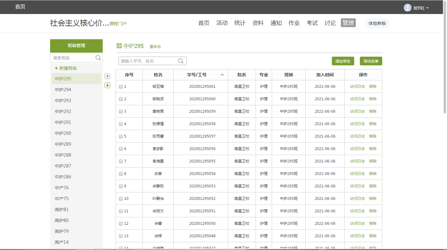
Task: Click the 体验新版 button
Action: (377, 23)
